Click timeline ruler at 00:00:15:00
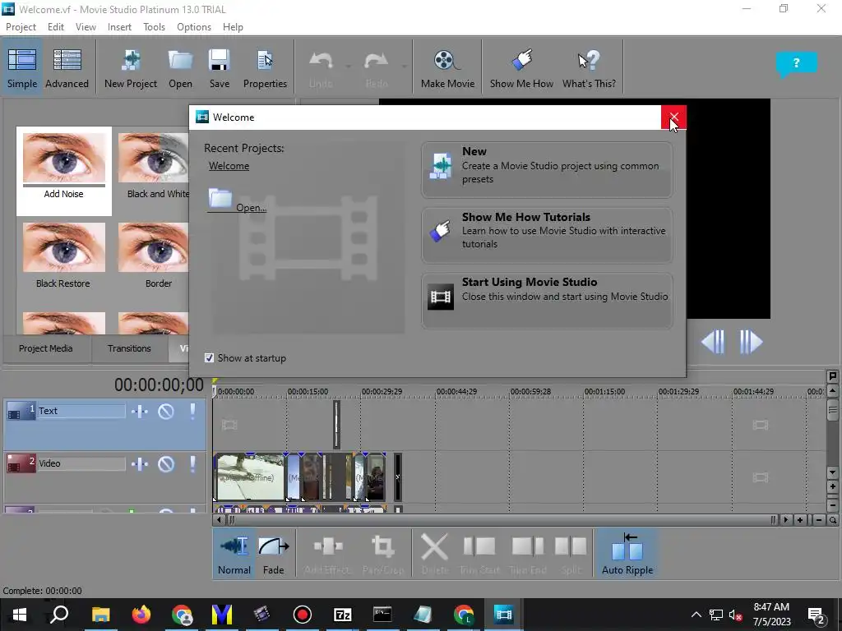Viewport: 842px width, 631px height. [x=308, y=392]
